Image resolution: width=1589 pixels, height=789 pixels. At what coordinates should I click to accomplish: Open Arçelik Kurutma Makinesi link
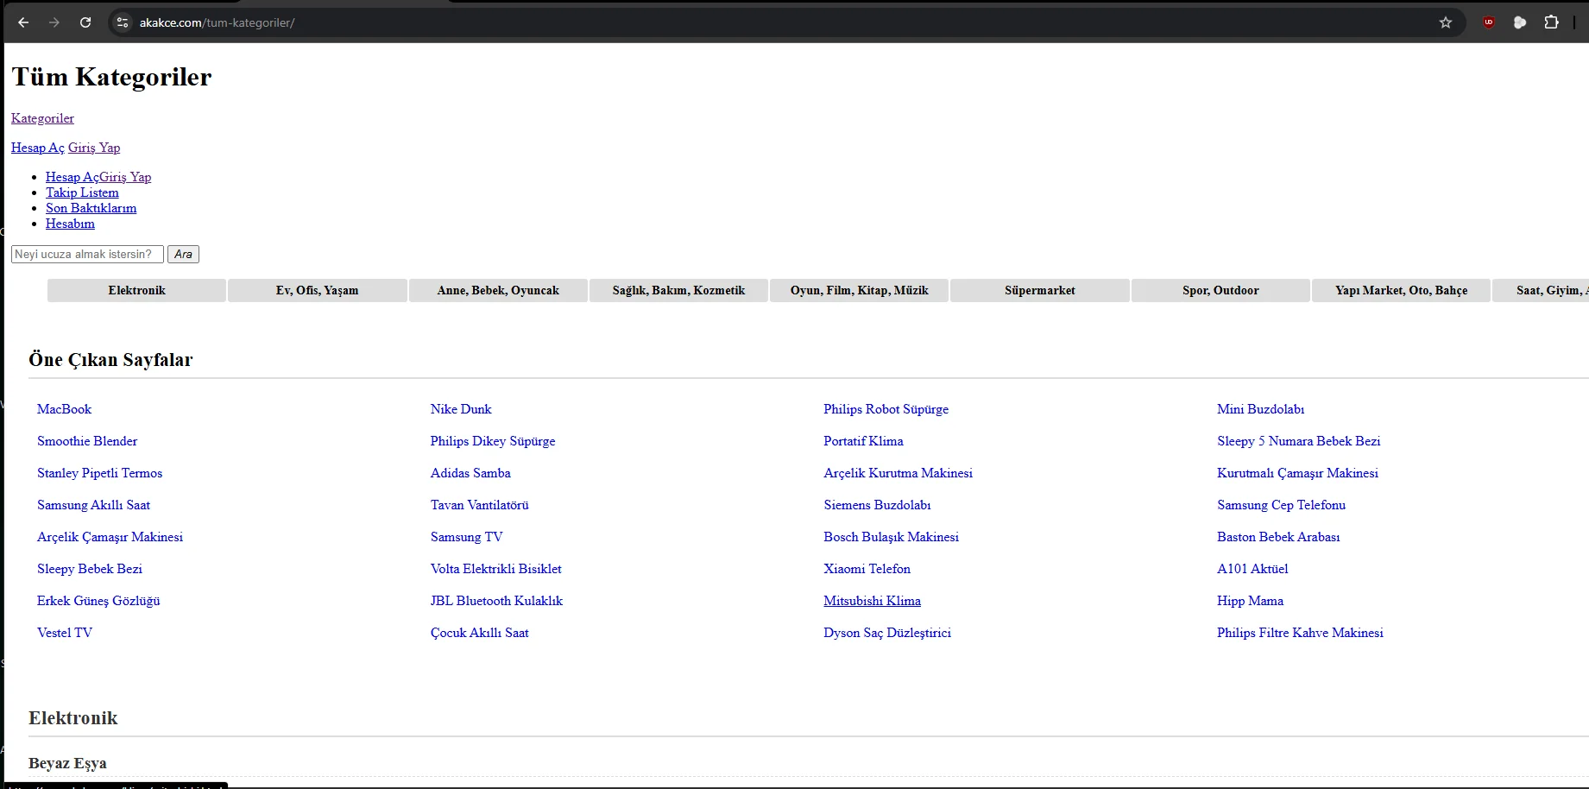pos(898,473)
